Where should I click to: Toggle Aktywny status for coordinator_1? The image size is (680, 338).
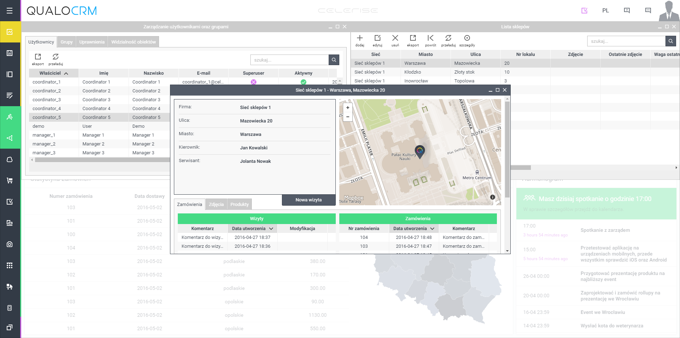click(304, 82)
